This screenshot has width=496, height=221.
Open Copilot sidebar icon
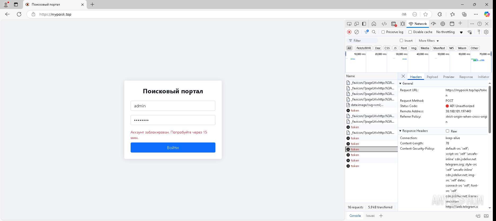click(487, 14)
